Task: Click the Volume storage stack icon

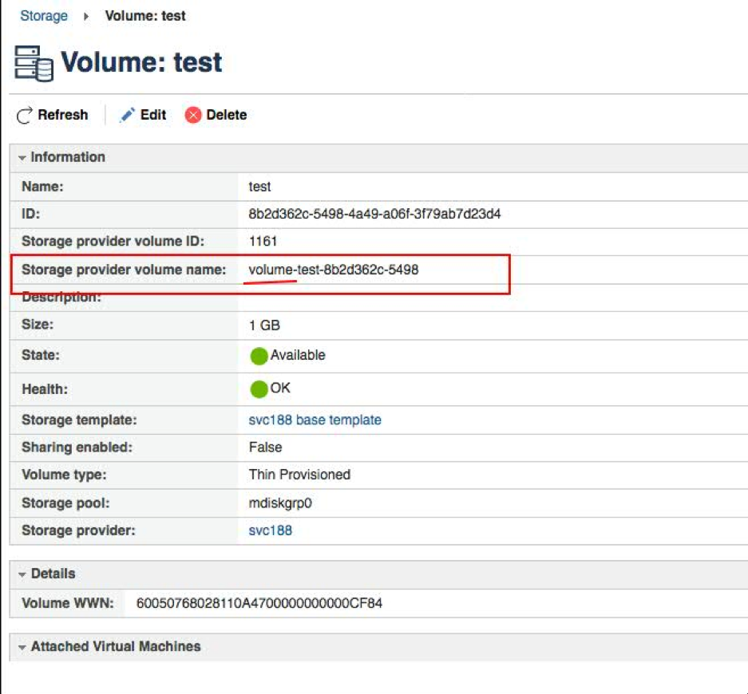Action: click(34, 63)
